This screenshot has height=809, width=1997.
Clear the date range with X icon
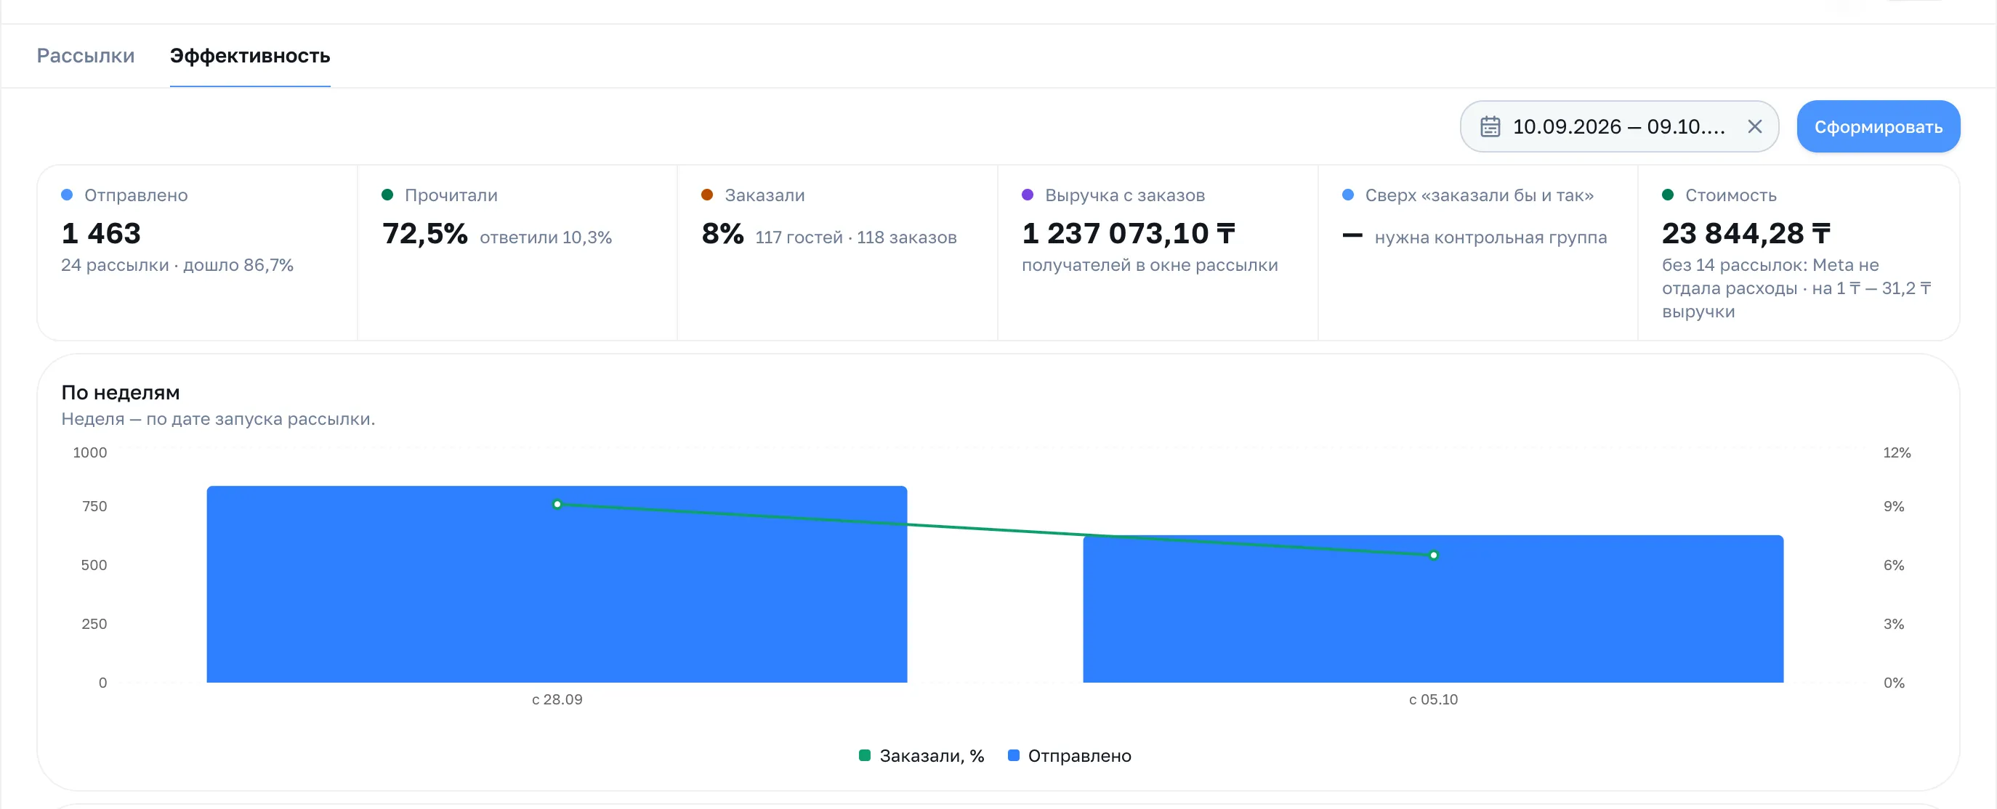point(1754,126)
